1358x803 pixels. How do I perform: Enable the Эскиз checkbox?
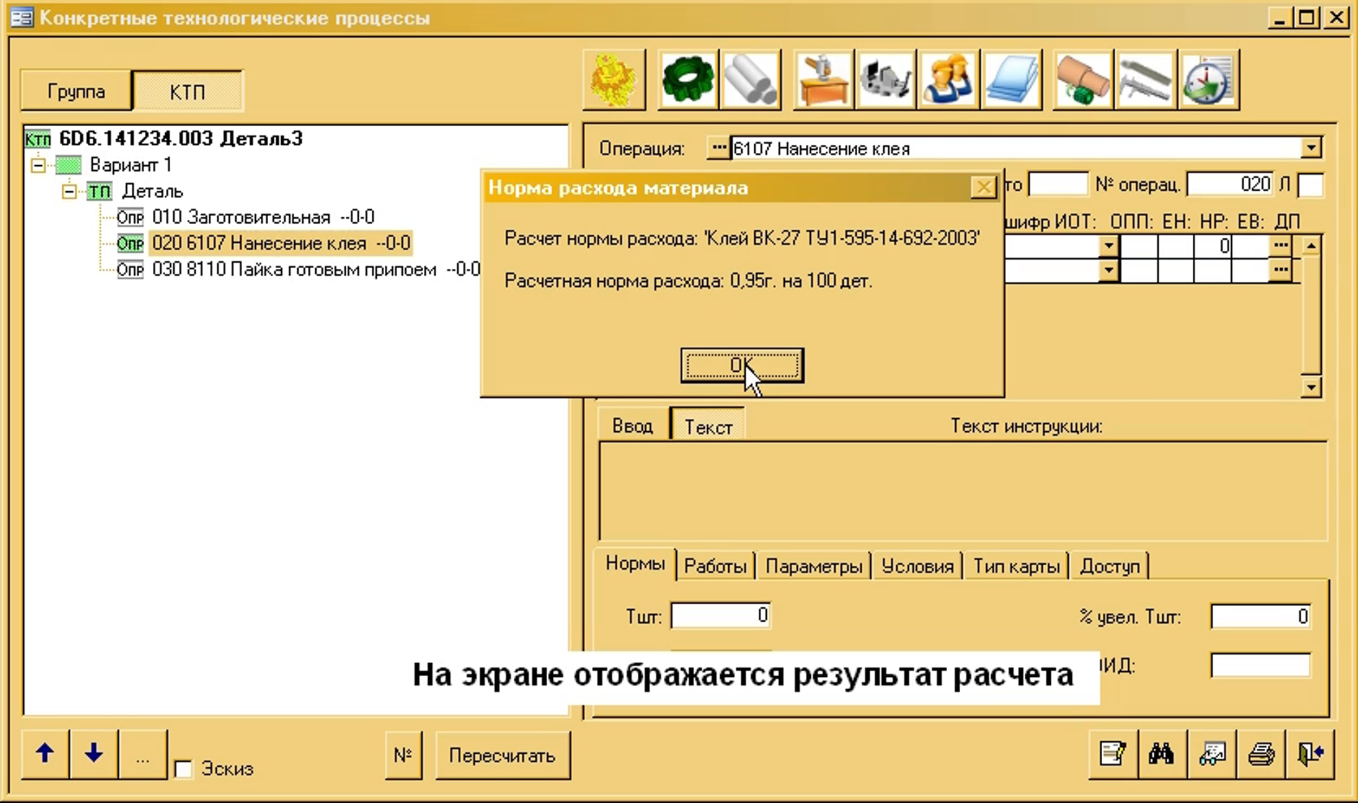point(183,770)
